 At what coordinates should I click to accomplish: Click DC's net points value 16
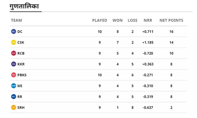coord(171,32)
